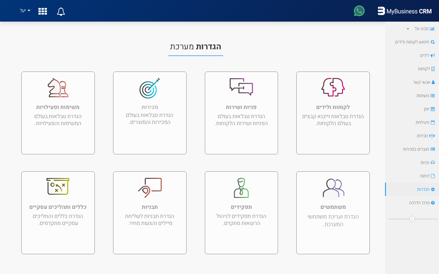This screenshot has height=274, width=439.
Task: Collapse the sidebar using the chevron circle
Action: [x=412, y=218]
